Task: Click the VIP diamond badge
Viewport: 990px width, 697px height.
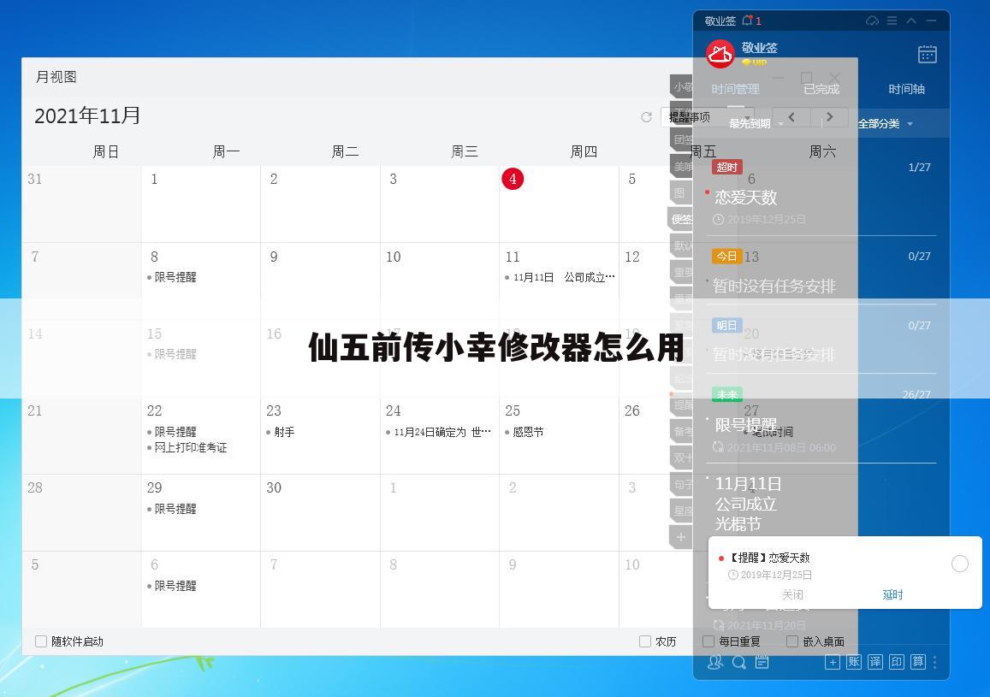Action: coord(754,62)
